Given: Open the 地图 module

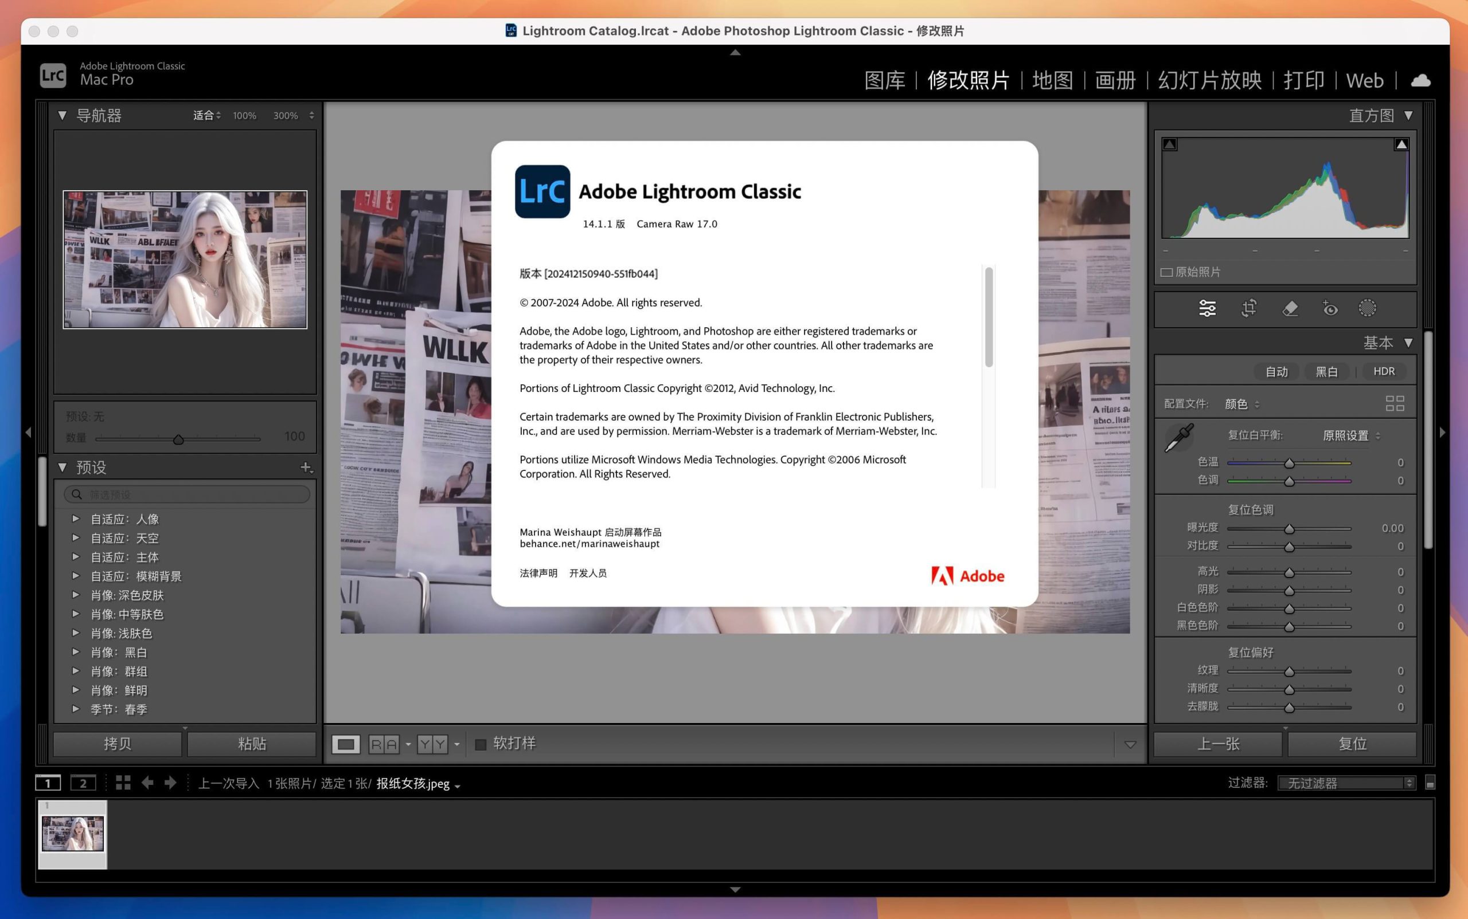Looking at the screenshot, I should coord(1052,80).
